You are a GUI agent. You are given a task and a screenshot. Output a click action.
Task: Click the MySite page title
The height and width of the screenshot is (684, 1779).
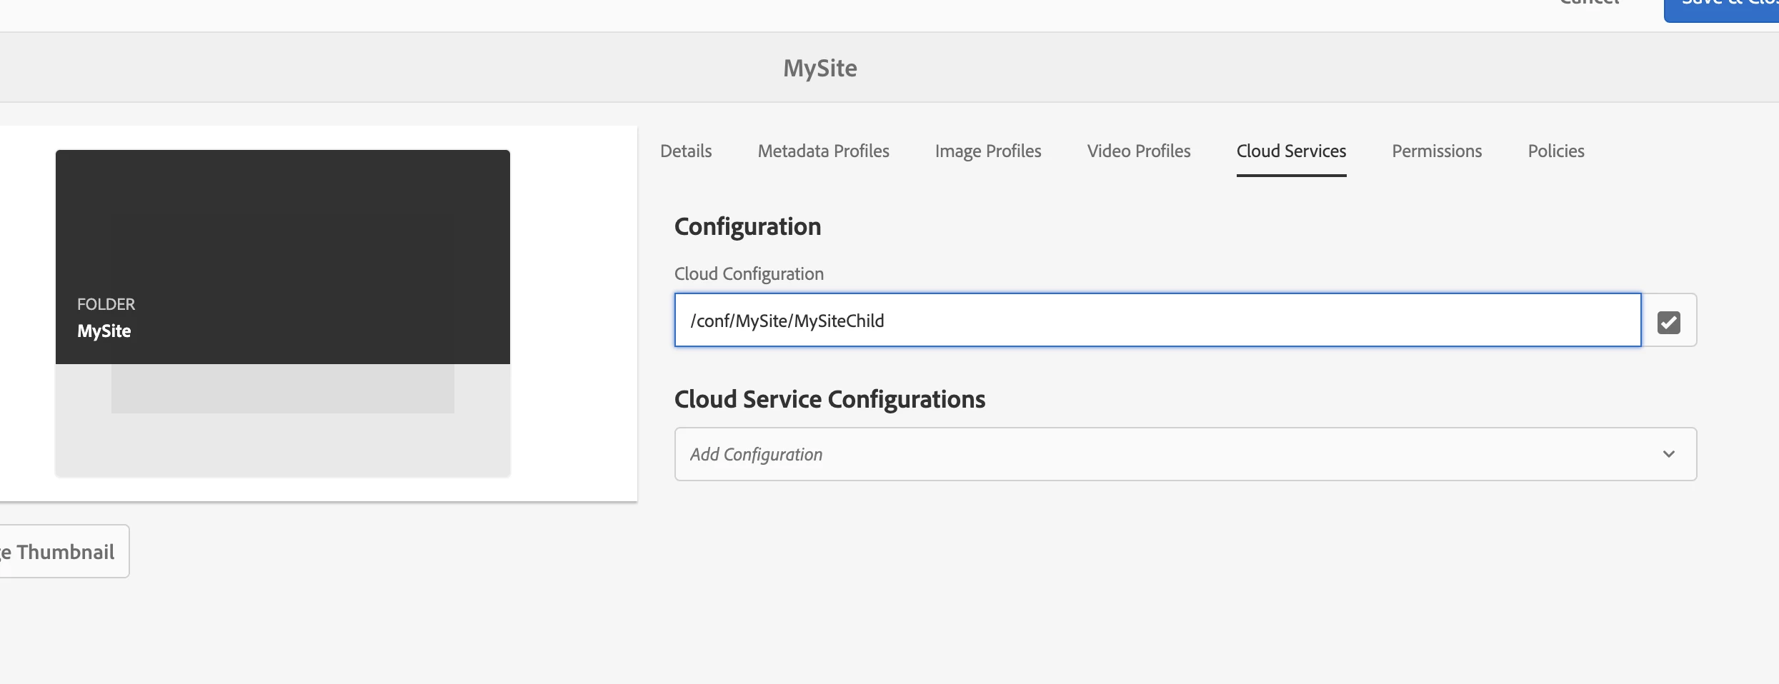pos(819,68)
